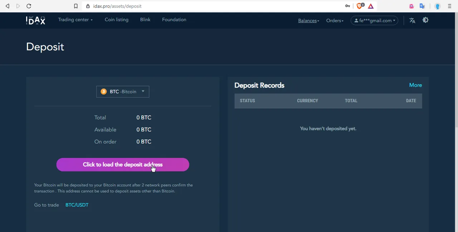Reload the page
This screenshot has height=232, width=458.
click(29, 6)
